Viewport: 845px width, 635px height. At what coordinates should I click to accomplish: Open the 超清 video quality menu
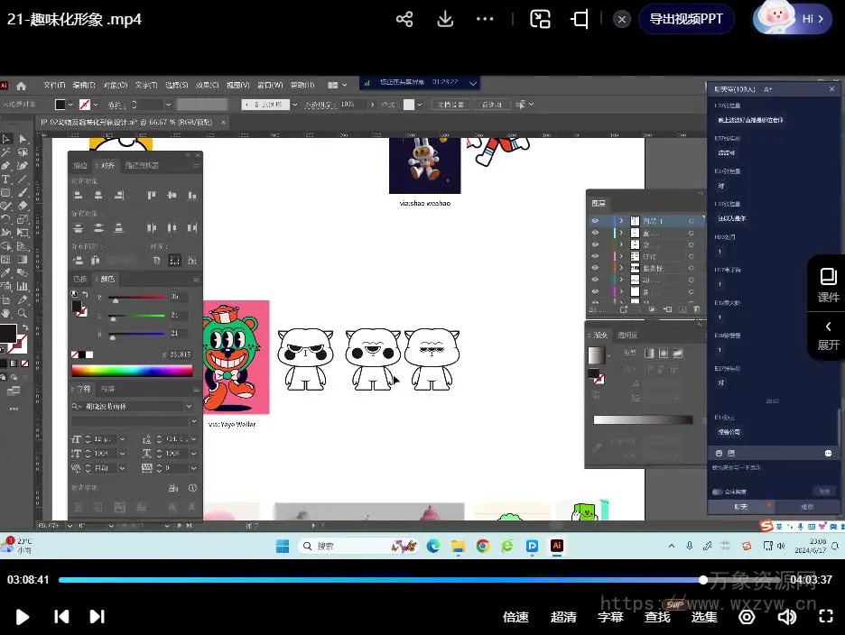pos(563,617)
